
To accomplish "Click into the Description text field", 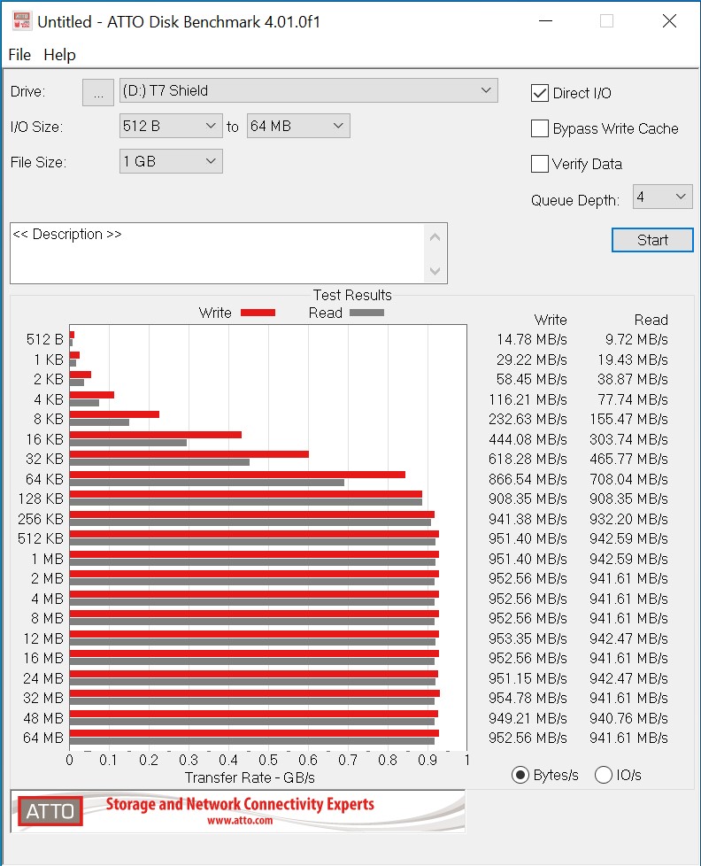I will [x=218, y=253].
